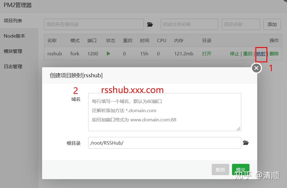
Task: Open folder picker beside 根目录 field
Action: (246, 143)
